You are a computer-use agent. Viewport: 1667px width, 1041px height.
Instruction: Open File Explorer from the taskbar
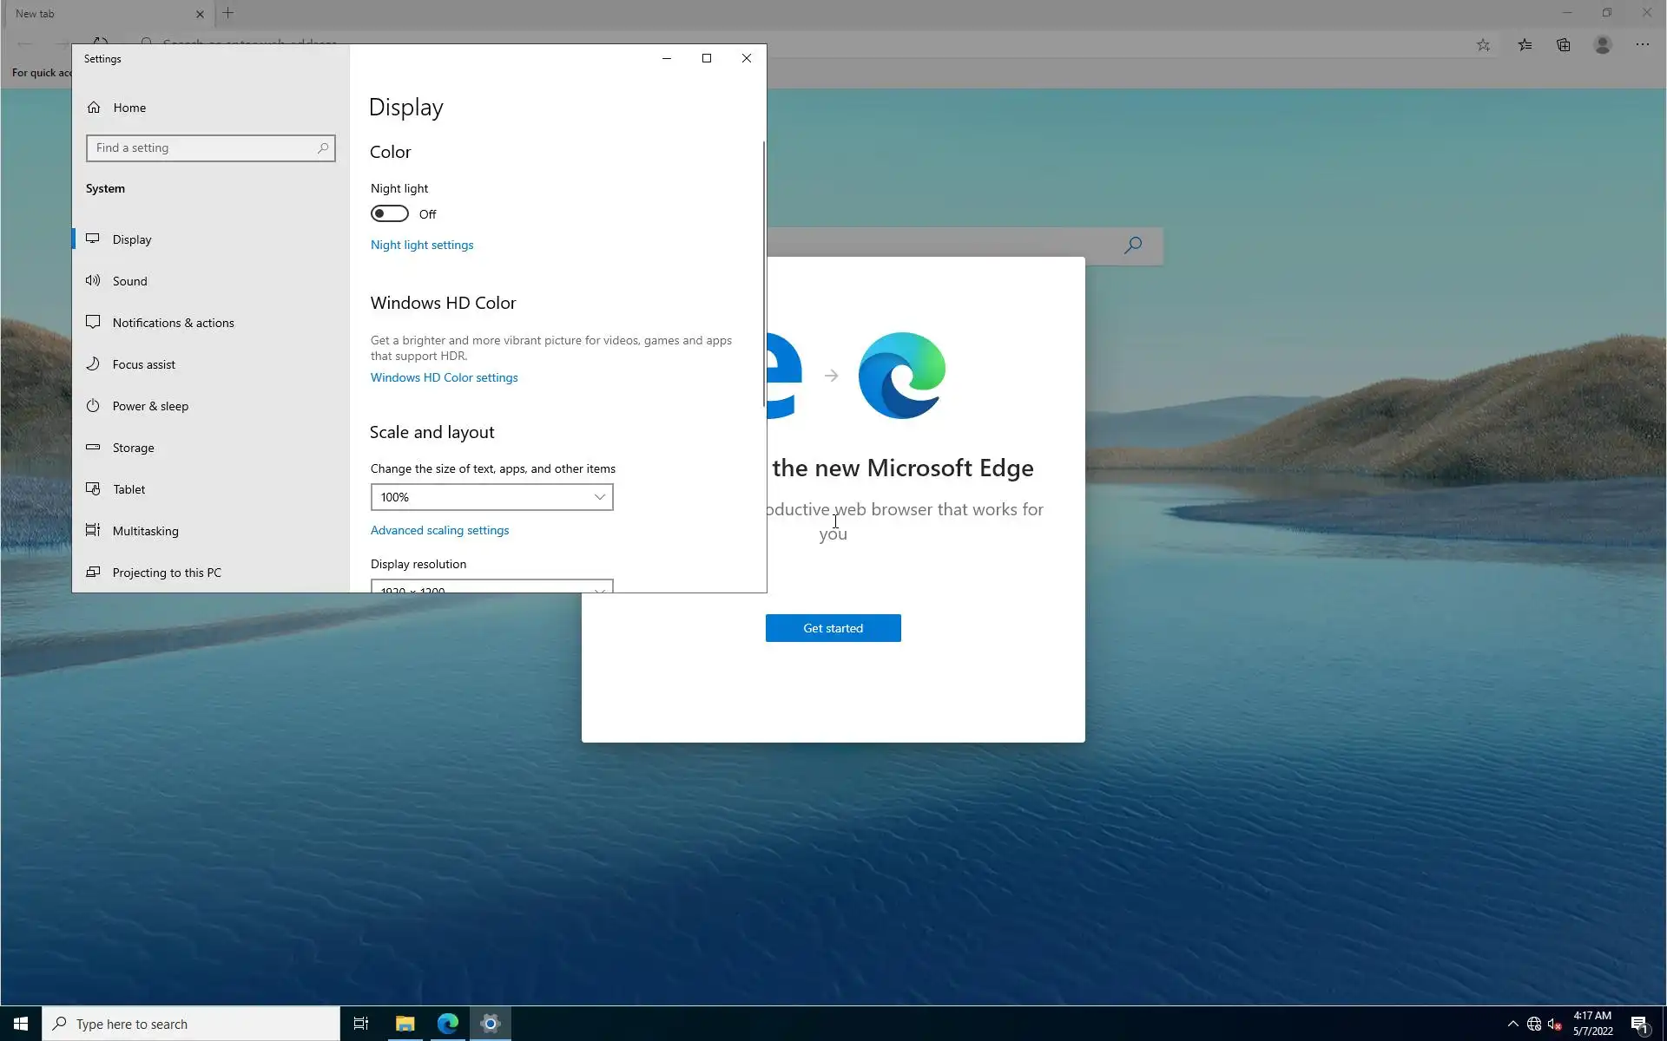point(405,1024)
